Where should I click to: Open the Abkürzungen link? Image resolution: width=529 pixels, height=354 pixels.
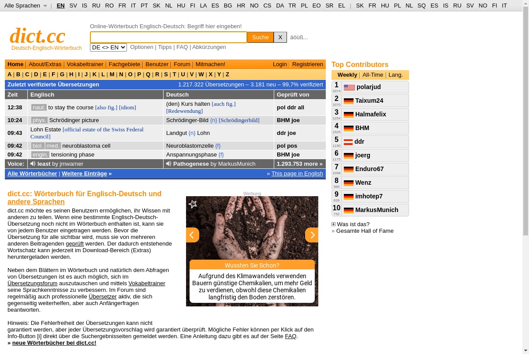pos(209,47)
